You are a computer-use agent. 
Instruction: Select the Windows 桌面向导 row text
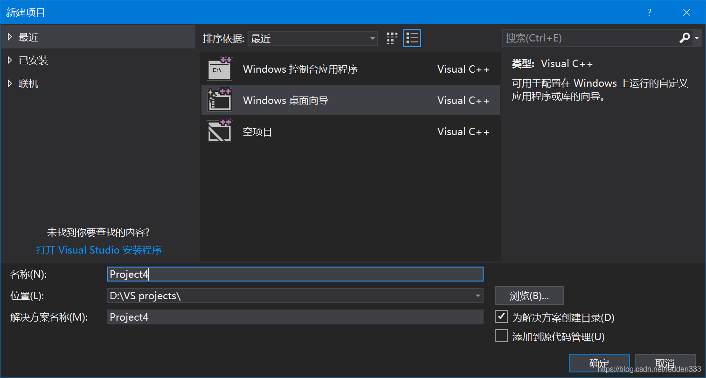click(286, 101)
